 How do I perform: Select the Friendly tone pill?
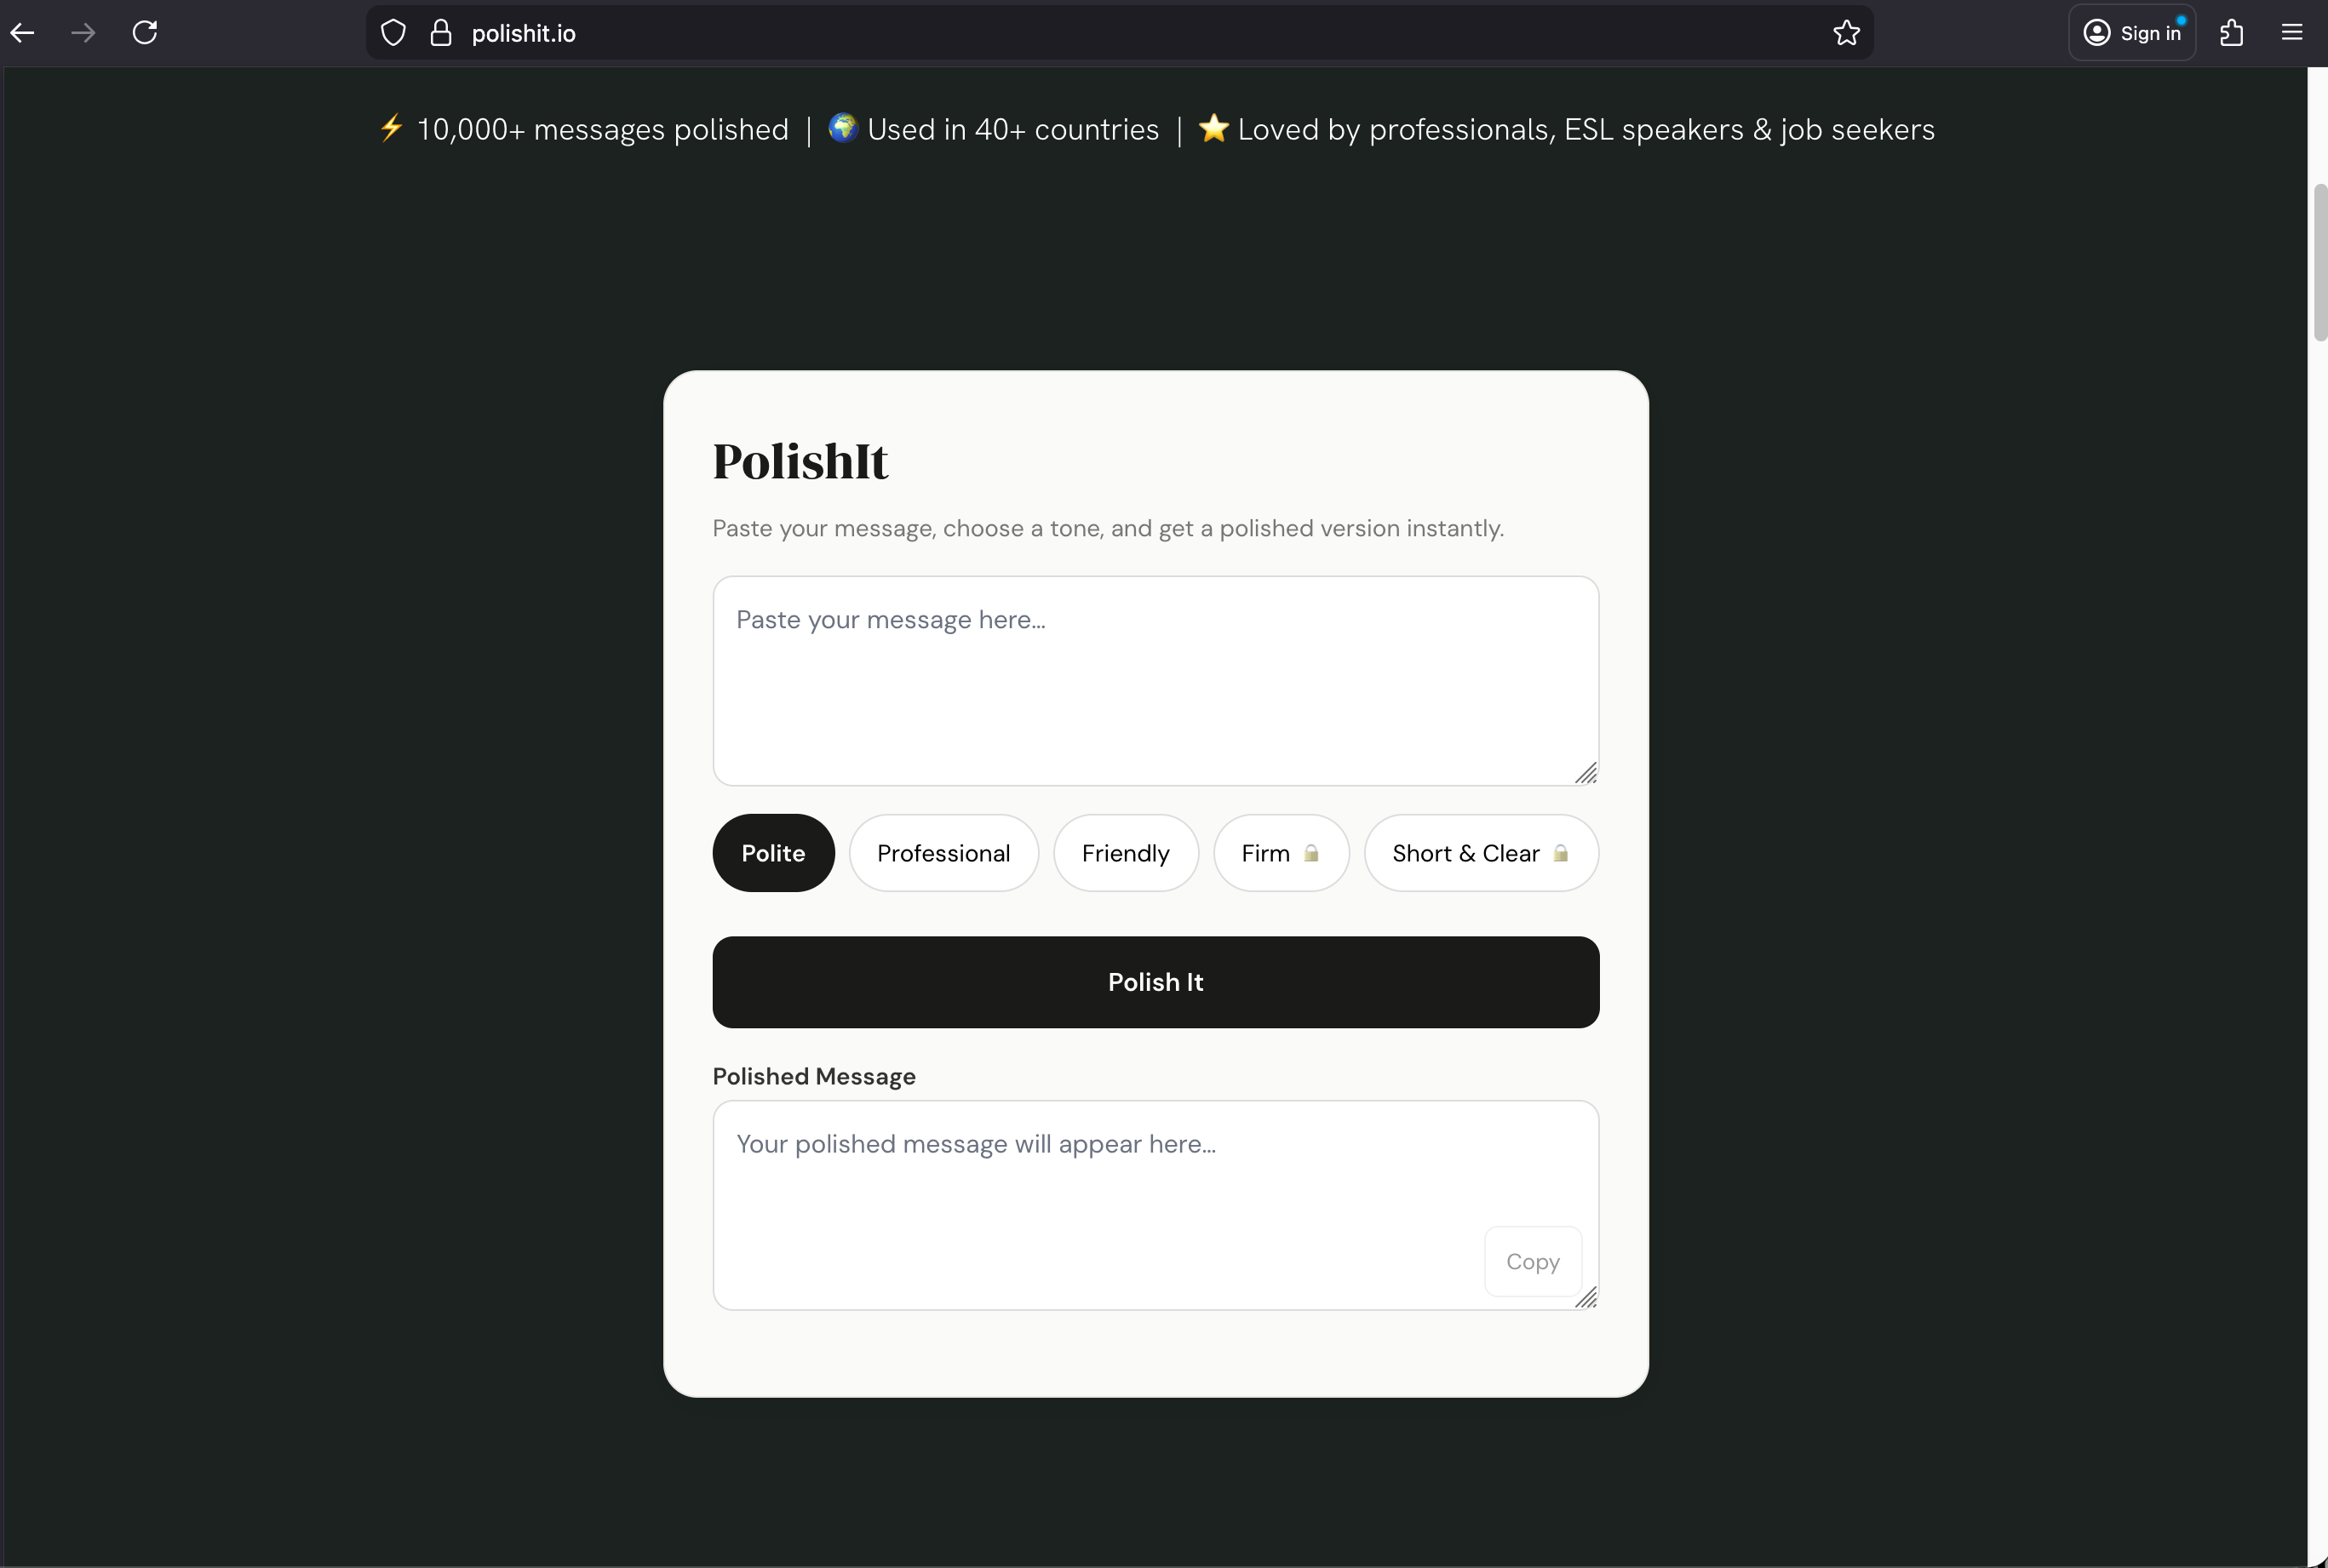click(x=1125, y=852)
